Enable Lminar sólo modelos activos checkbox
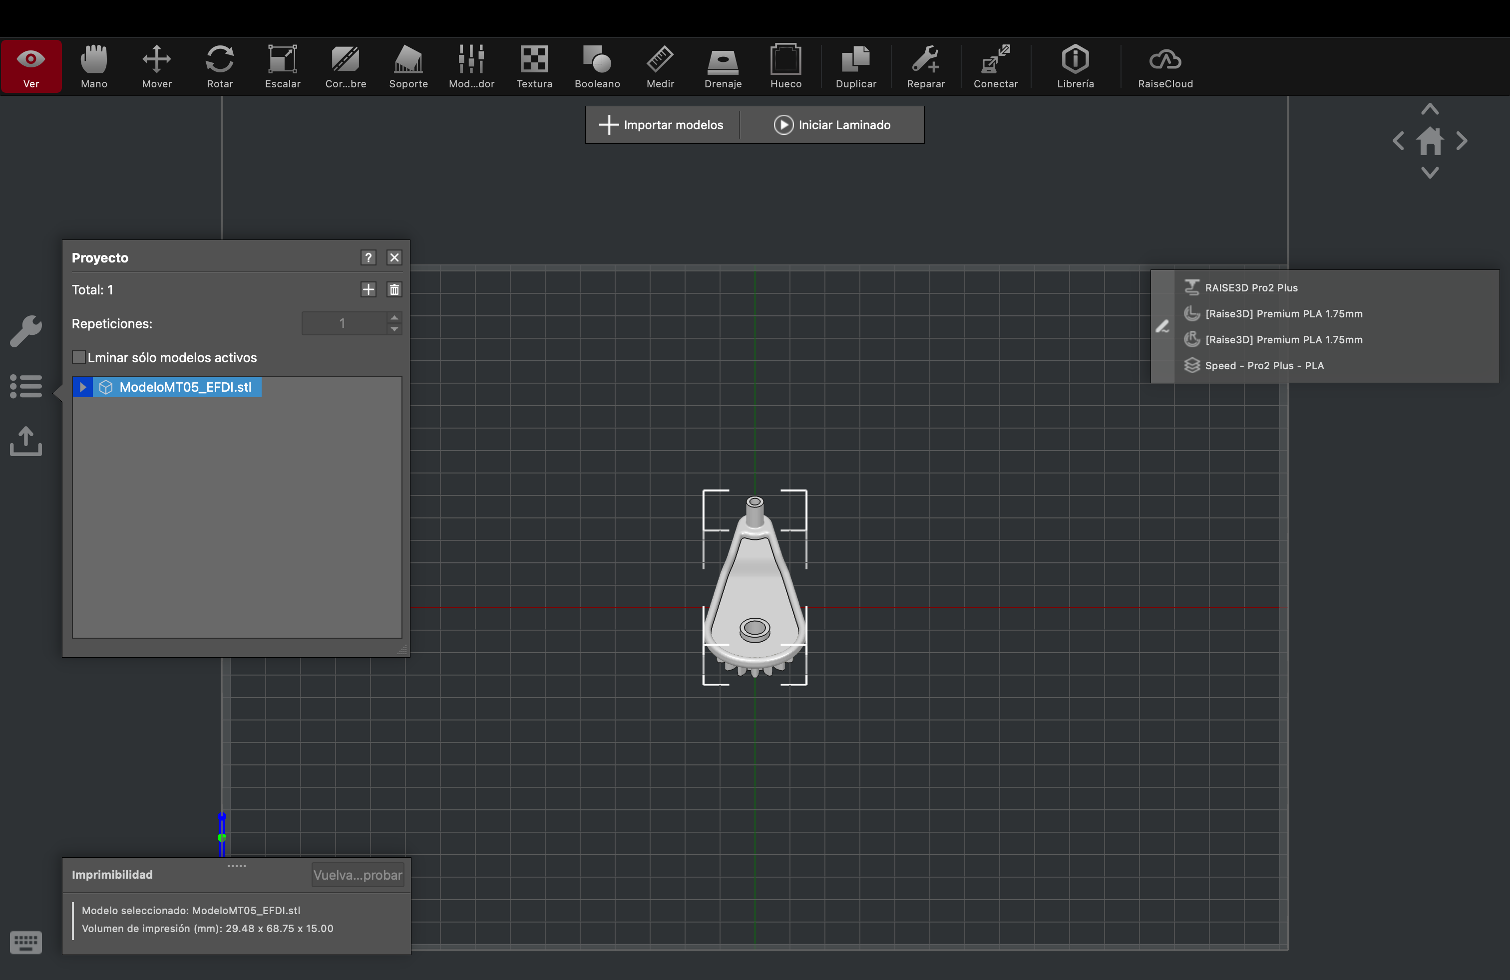The height and width of the screenshot is (980, 1510). [79, 357]
